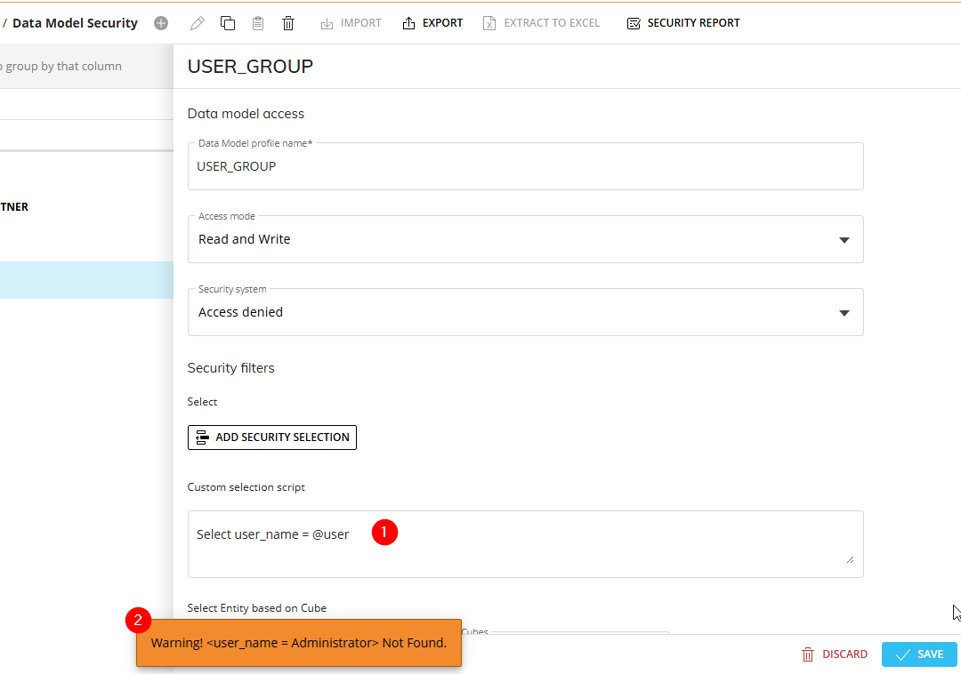Click EXTRACT TO EXCEL in toolbar
Image resolution: width=961 pixels, height=674 pixels.
click(541, 23)
